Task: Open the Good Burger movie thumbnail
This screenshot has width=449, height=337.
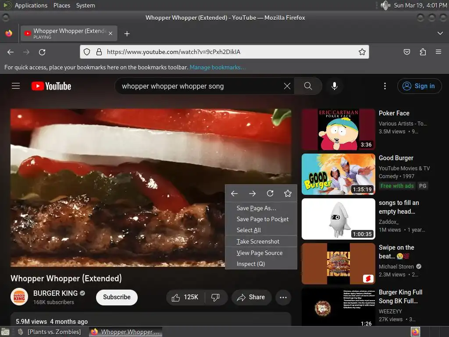Action: pyautogui.click(x=338, y=174)
